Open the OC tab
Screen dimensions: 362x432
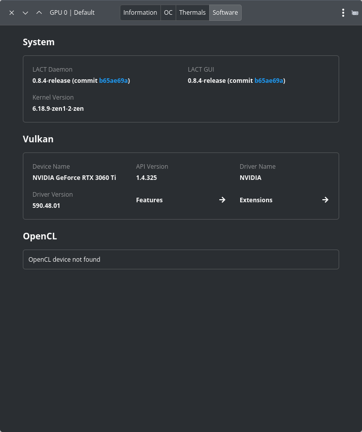[168, 13]
